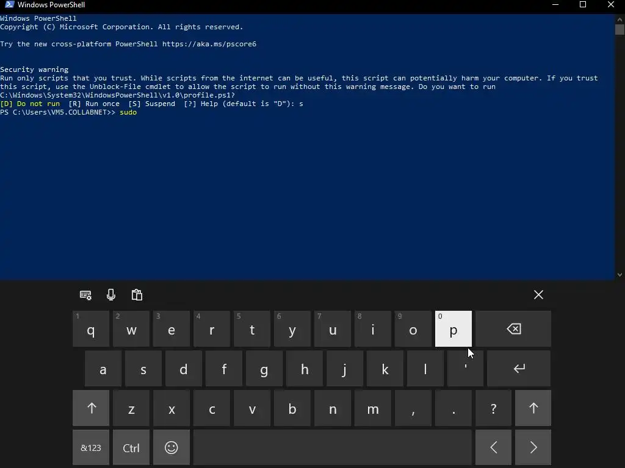
Task: Tap the w key
Action: [131, 328]
